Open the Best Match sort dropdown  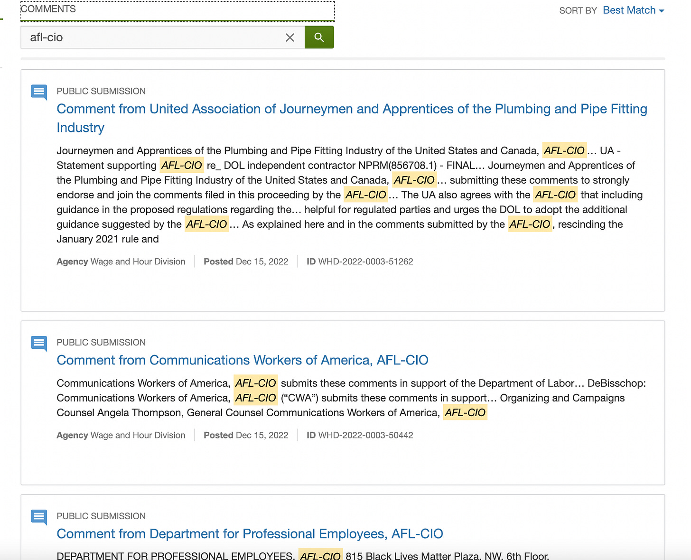pos(633,10)
